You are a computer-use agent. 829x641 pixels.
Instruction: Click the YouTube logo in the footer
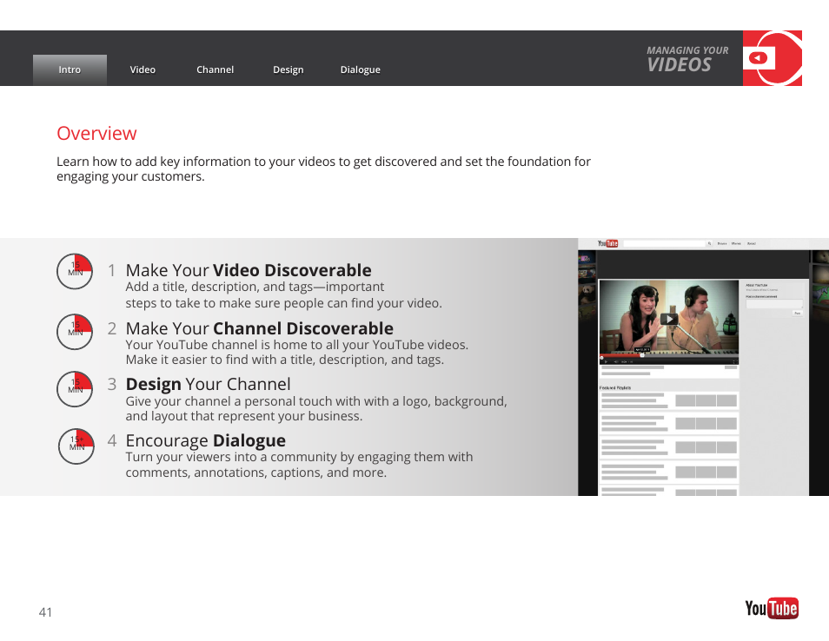coord(771,608)
